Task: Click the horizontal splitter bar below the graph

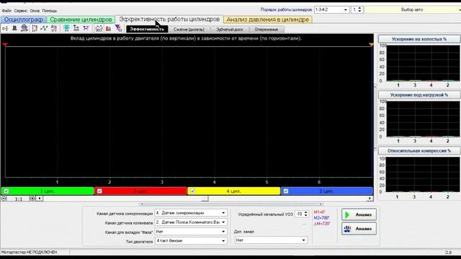Action: (231, 204)
